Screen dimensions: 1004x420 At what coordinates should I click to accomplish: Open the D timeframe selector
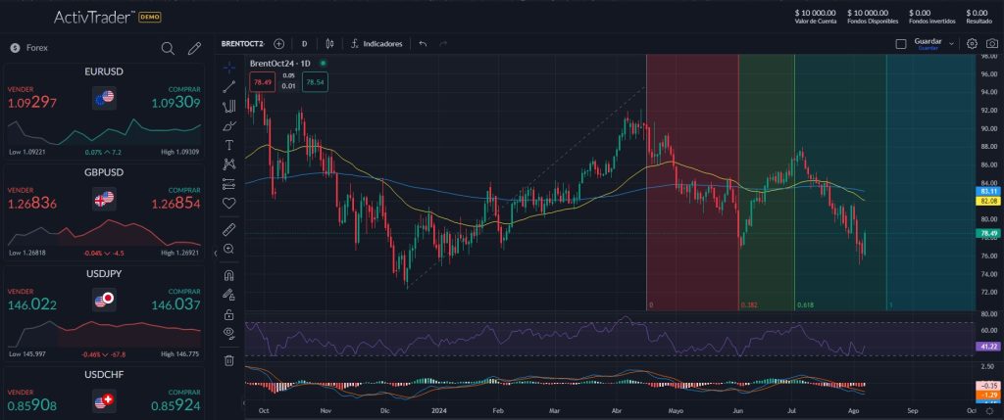click(x=304, y=44)
